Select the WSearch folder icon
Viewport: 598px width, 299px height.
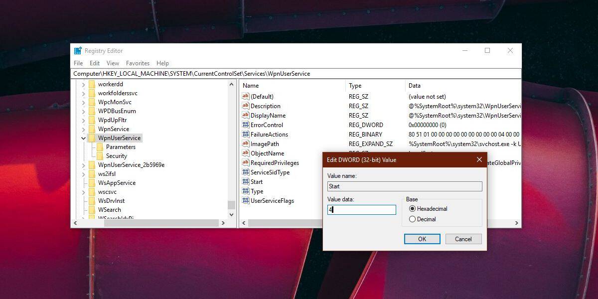point(92,210)
